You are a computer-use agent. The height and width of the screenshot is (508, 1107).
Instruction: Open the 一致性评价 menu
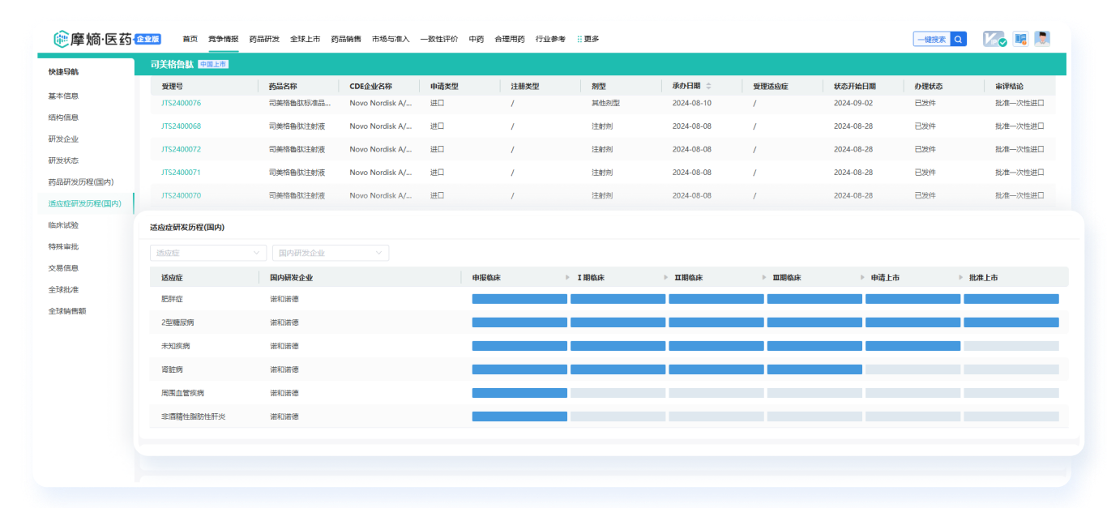coord(438,39)
